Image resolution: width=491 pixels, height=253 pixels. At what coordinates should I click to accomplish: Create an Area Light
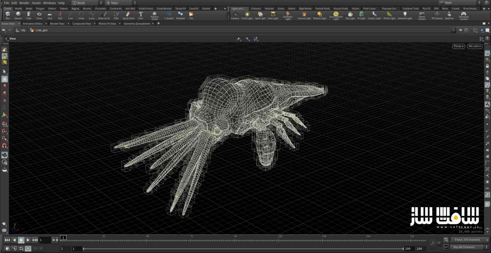pyautogui.click(x=273, y=15)
